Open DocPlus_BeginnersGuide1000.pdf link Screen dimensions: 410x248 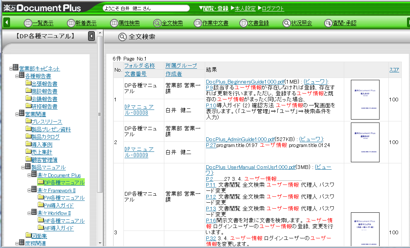(x=245, y=82)
